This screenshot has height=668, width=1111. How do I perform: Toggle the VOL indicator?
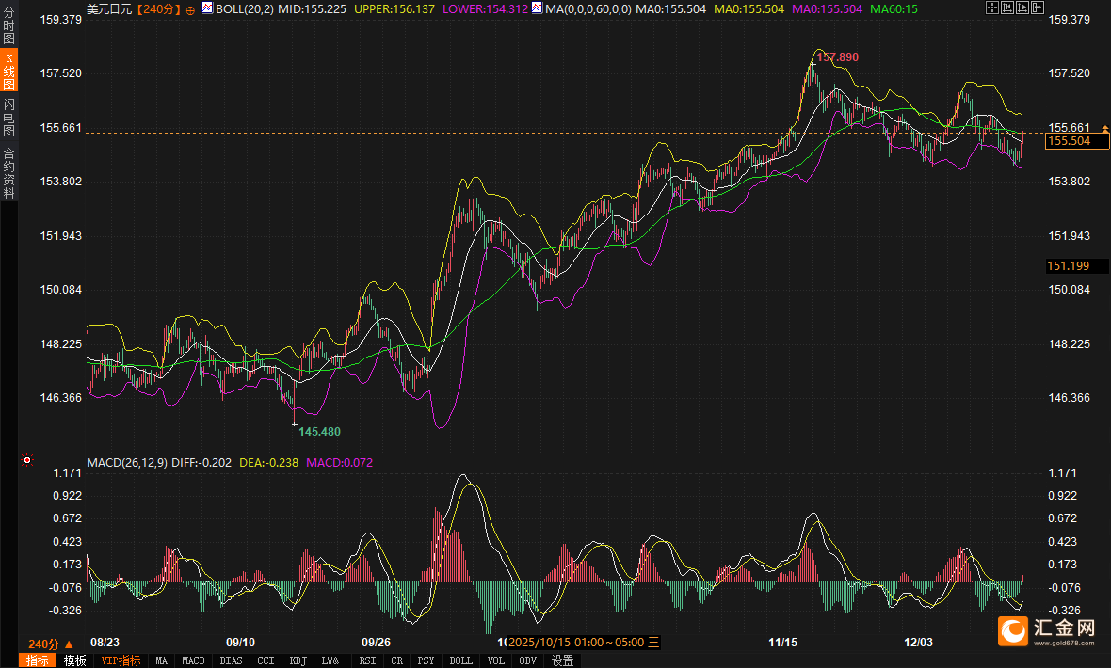(496, 660)
